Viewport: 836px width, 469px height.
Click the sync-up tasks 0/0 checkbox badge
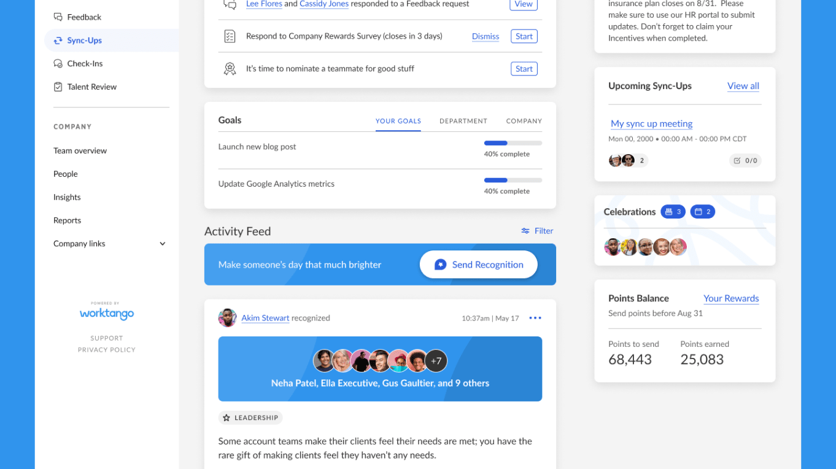pos(745,161)
